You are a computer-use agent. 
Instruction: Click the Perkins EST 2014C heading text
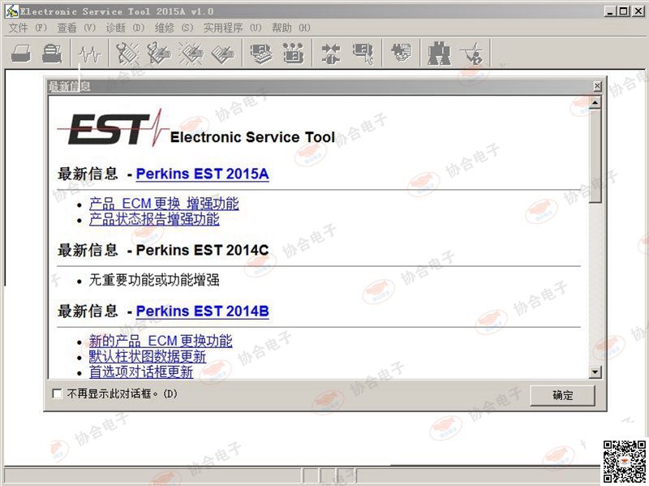click(x=202, y=250)
